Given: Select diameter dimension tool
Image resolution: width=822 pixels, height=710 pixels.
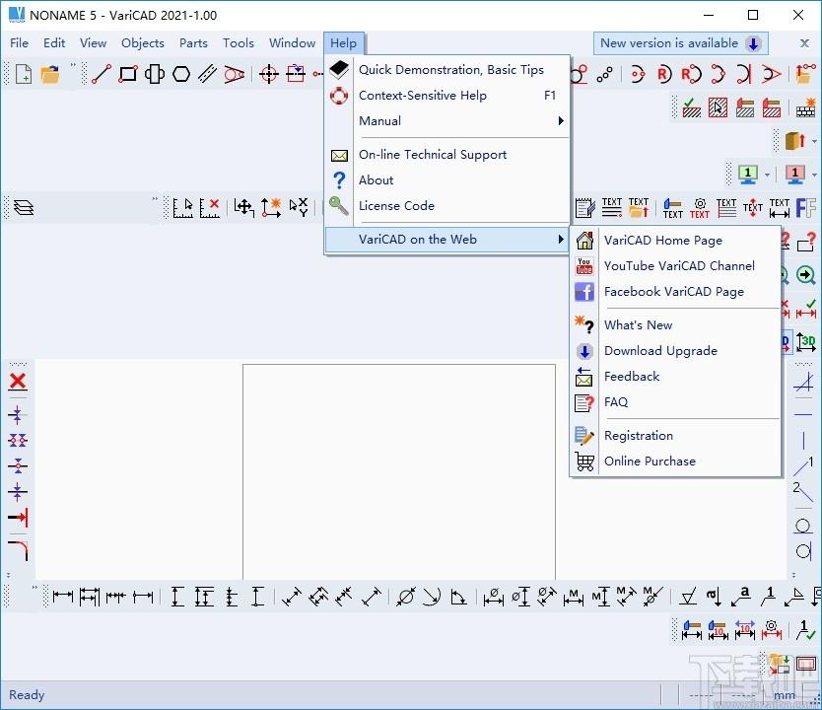Looking at the screenshot, I should click(406, 597).
